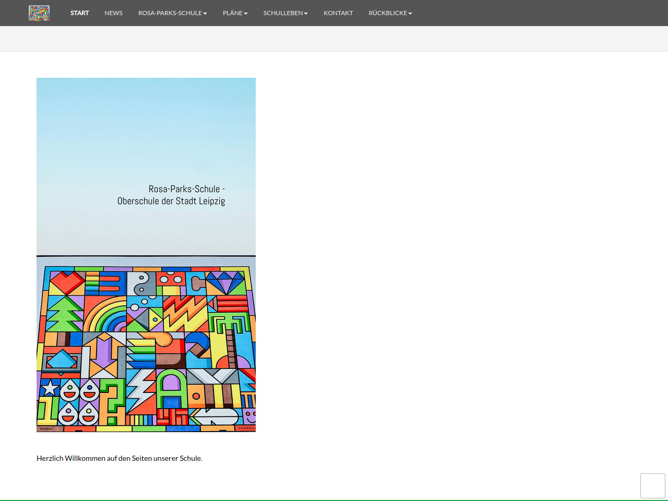Expand the PLÄNE dropdown
This screenshot has height=501, width=668.
[233, 13]
